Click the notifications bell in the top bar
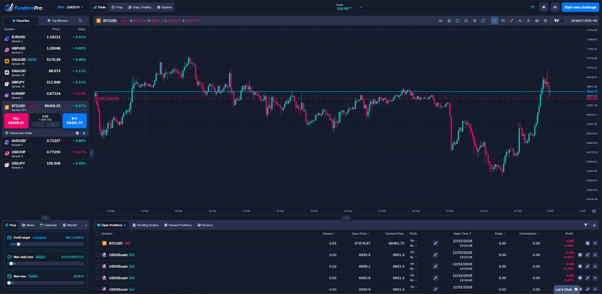This screenshot has width=602, height=294. [x=543, y=7]
